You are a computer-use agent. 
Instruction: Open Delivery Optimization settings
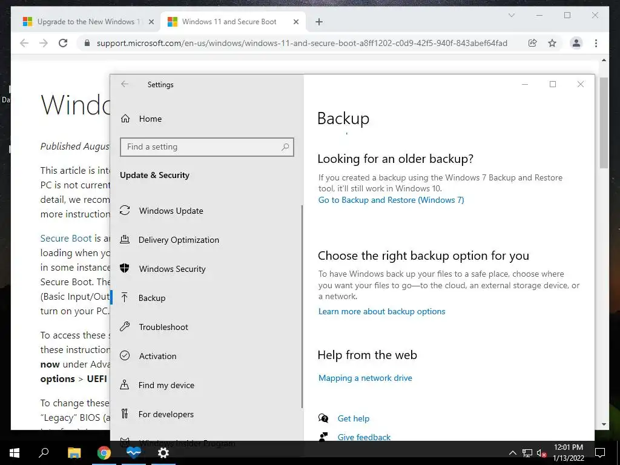pyautogui.click(x=179, y=240)
